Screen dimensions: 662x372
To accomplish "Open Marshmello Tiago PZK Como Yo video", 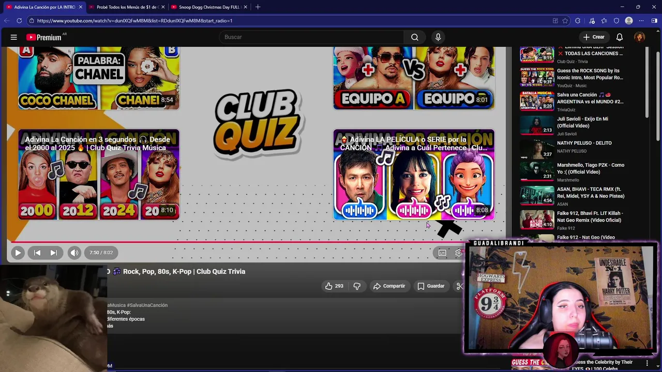I will pos(571,172).
